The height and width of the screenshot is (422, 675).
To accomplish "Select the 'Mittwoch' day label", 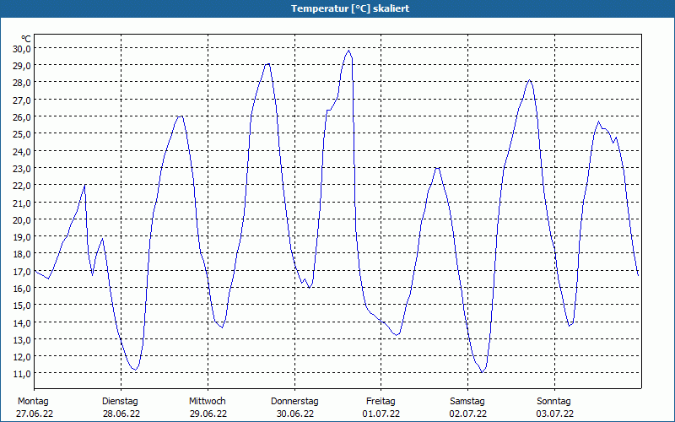I will [x=207, y=401].
